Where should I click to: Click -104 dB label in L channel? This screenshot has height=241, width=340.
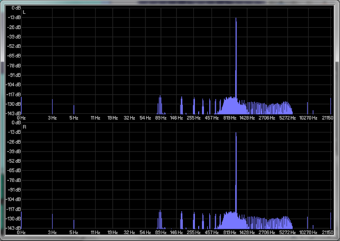click(13, 85)
